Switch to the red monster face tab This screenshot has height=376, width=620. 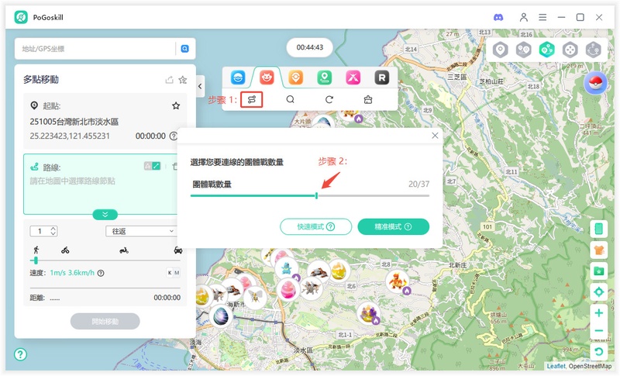267,78
